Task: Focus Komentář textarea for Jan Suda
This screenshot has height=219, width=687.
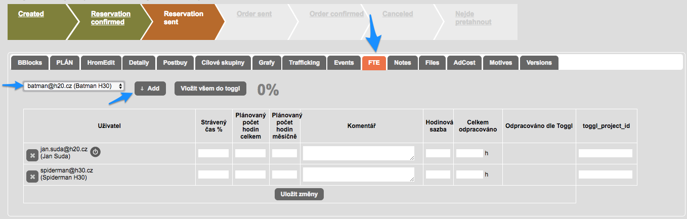Action: point(358,153)
